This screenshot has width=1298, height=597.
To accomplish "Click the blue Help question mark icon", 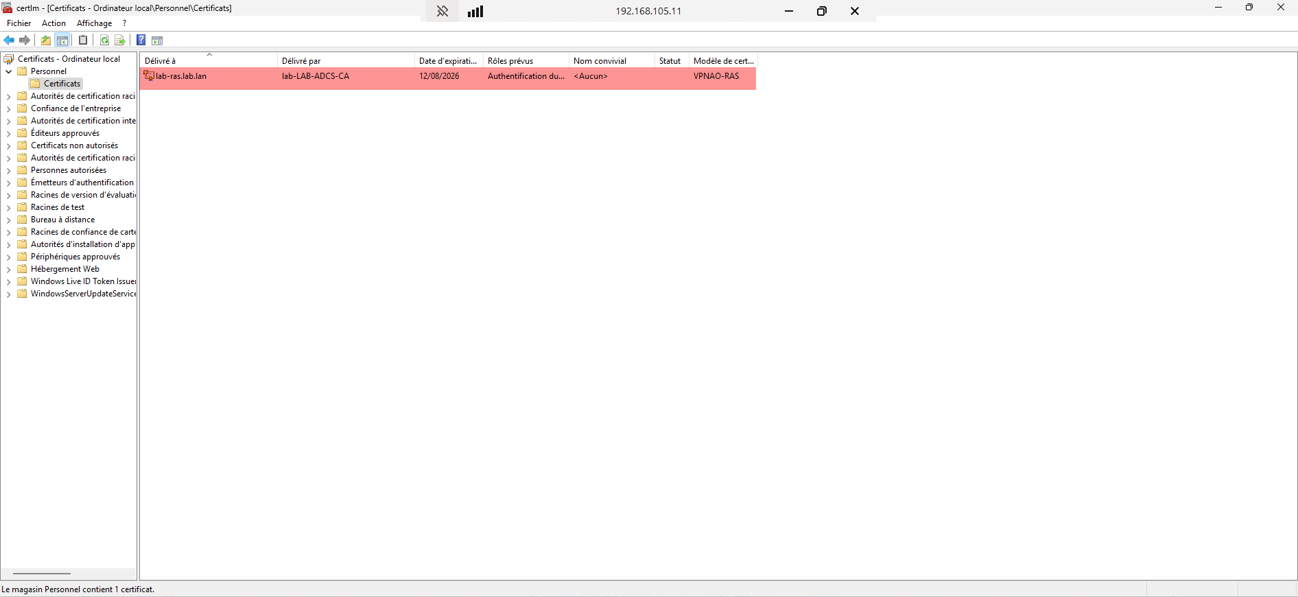I will coord(141,40).
